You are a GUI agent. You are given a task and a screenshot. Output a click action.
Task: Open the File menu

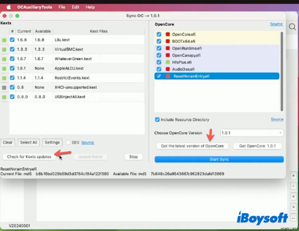[x=62, y=7]
